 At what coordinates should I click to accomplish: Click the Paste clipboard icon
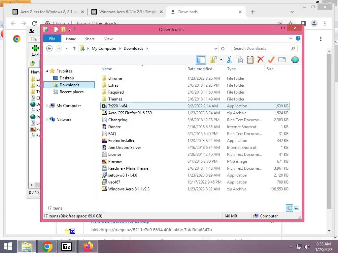pyautogui.click(x=250, y=60)
